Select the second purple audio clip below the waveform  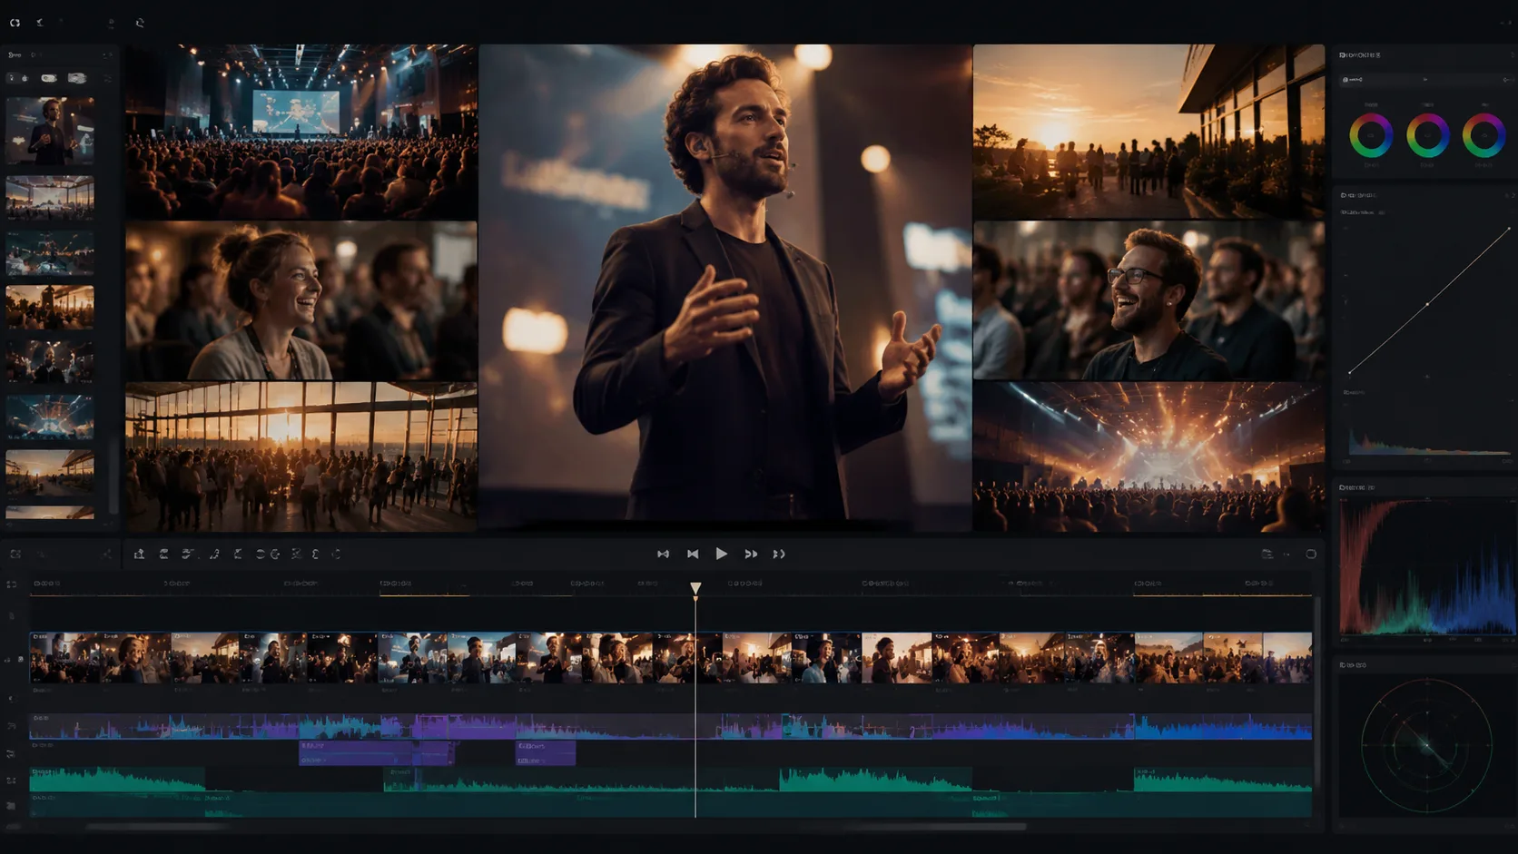pos(546,753)
